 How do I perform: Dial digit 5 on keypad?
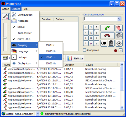click(91, 33)
